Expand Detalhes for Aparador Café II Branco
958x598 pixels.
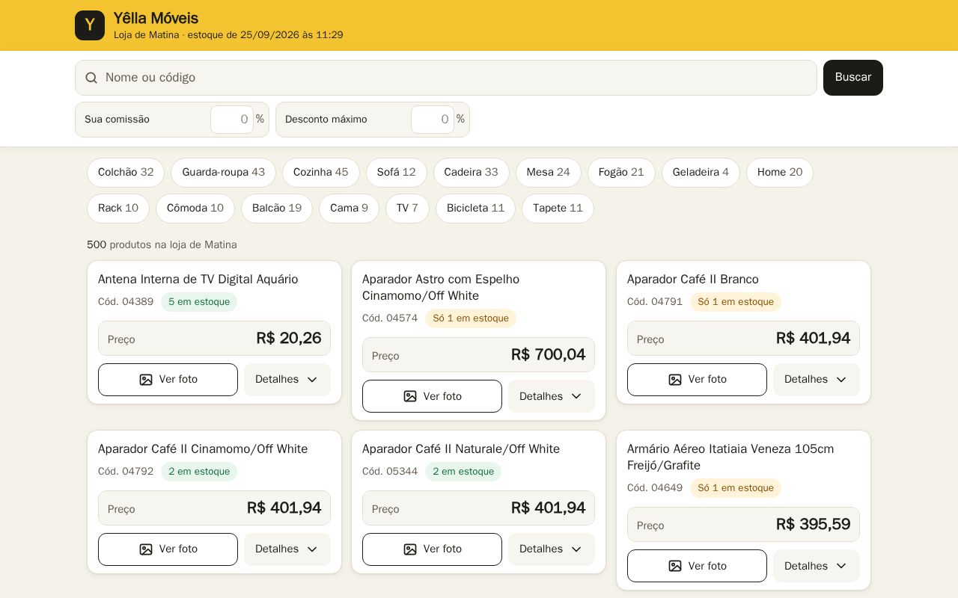(817, 380)
